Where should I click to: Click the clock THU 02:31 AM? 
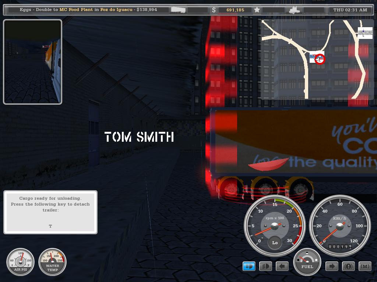pyautogui.click(x=350, y=10)
